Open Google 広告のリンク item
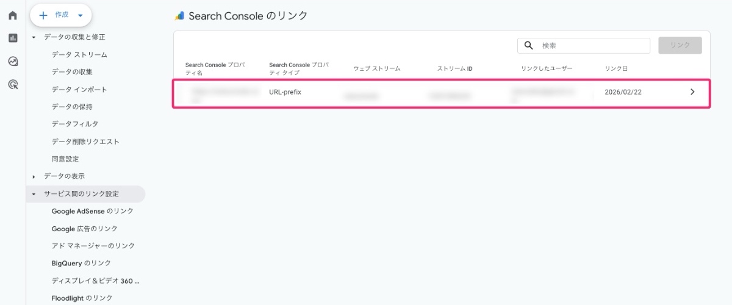Viewport: 732px width, 305px height. [x=85, y=229]
